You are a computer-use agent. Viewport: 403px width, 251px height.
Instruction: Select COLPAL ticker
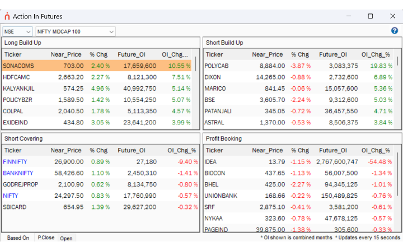coord(13,111)
